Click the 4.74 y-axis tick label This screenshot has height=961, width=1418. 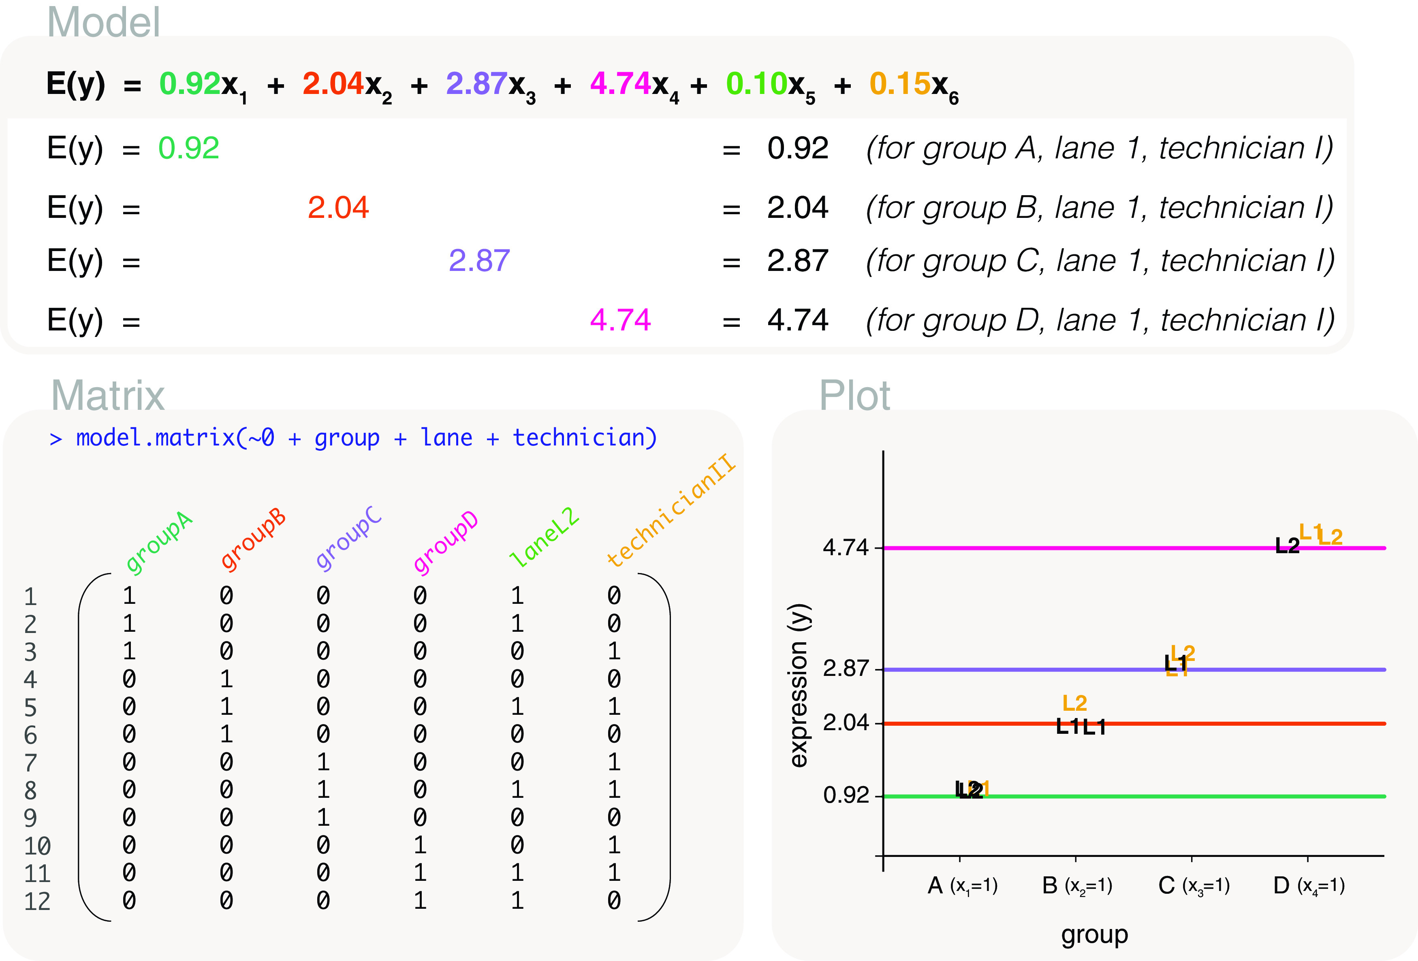[x=846, y=548]
